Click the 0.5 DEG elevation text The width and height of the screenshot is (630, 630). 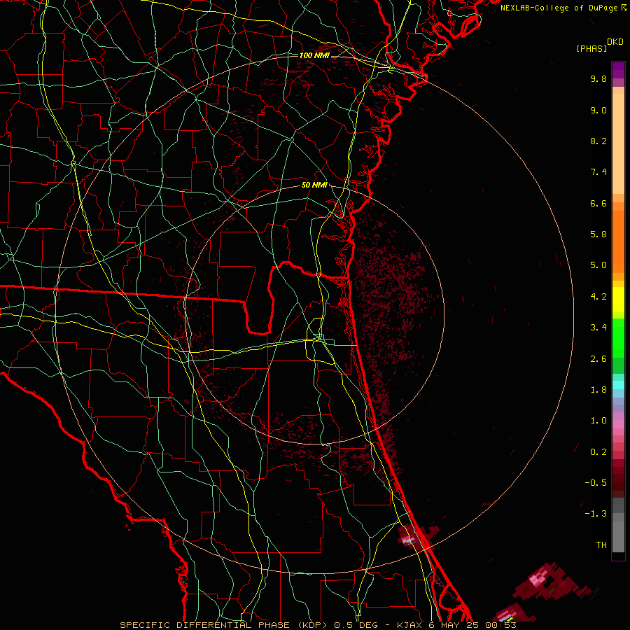tap(356, 625)
